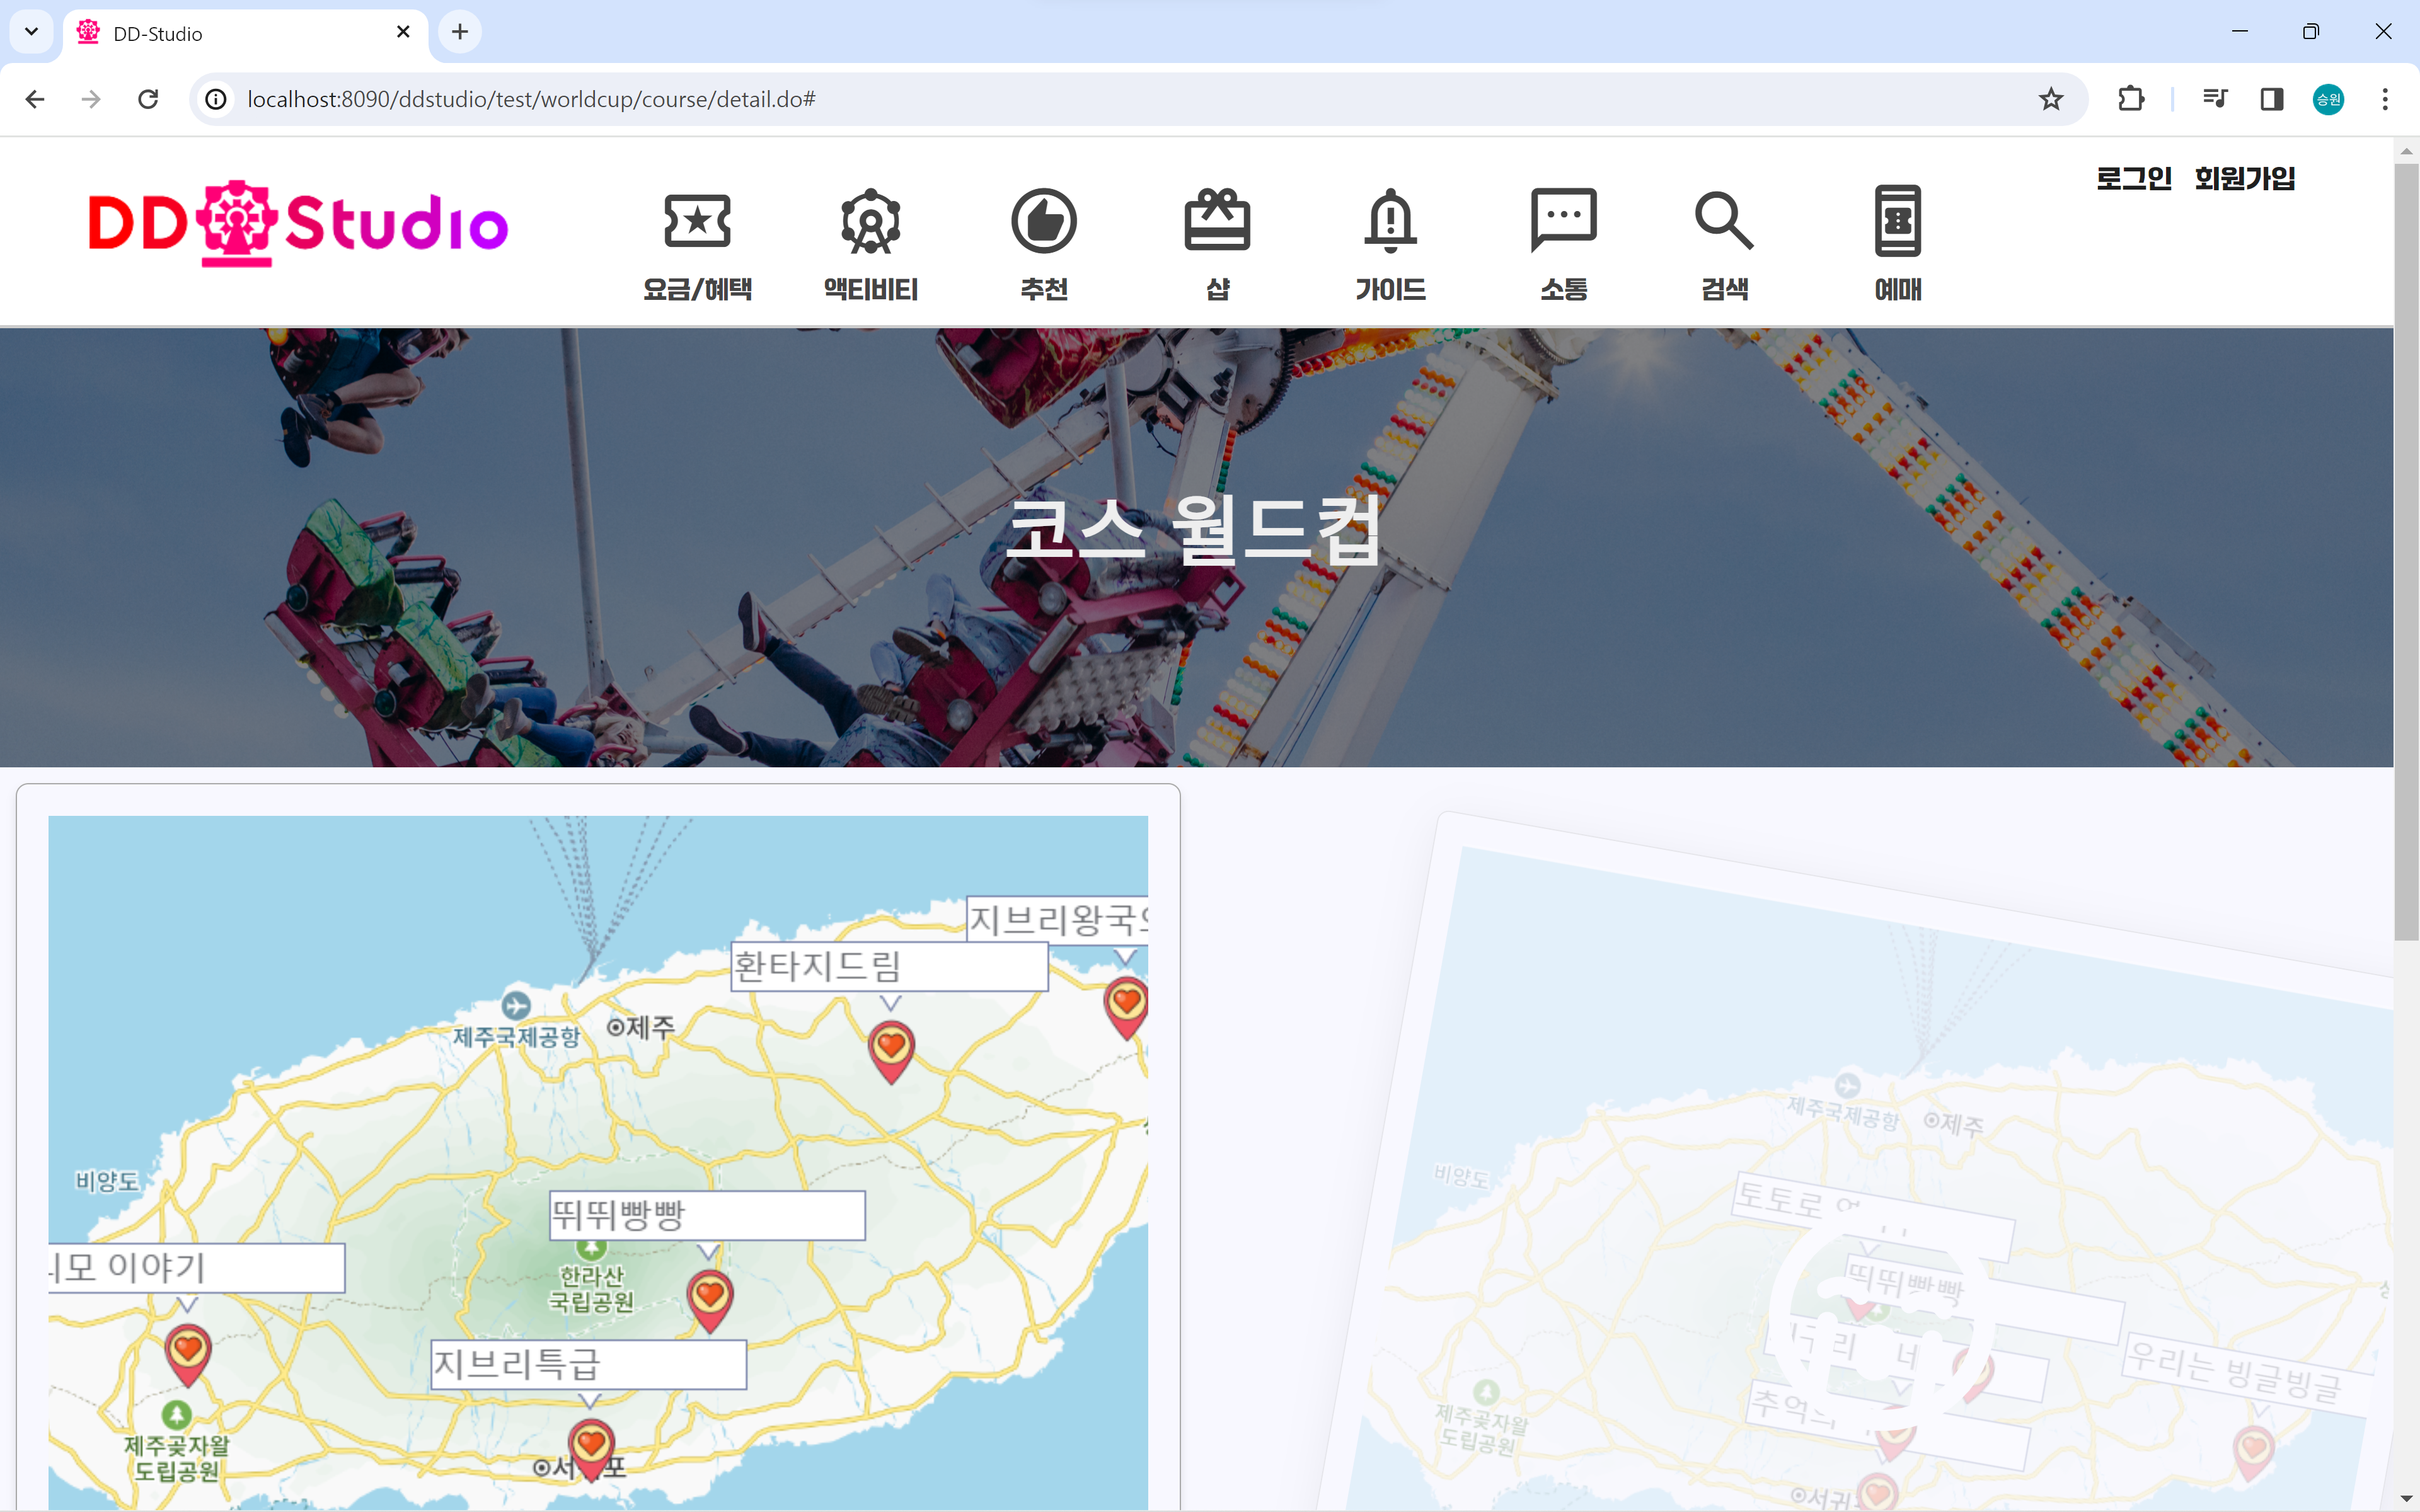Click the 추천 menu label
The height and width of the screenshot is (1512, 2420).
pos(1044,289)
